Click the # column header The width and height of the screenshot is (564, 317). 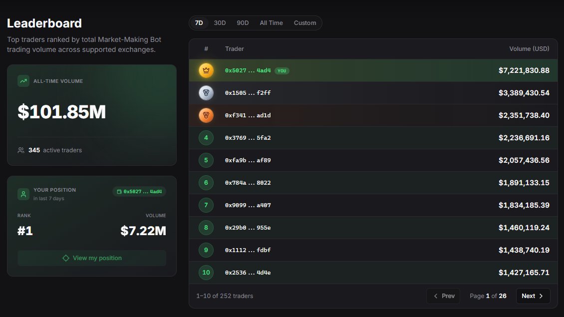[x=206, y=49]
